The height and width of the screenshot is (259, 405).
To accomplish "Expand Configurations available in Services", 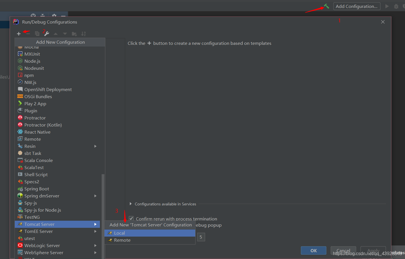I will (x=131, y=204).
